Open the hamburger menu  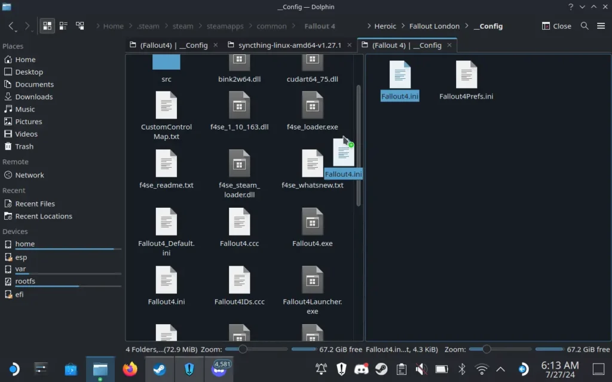[601, 26]
